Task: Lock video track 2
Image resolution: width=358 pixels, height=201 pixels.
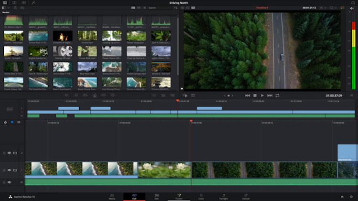Action: [x=4, y=153]
